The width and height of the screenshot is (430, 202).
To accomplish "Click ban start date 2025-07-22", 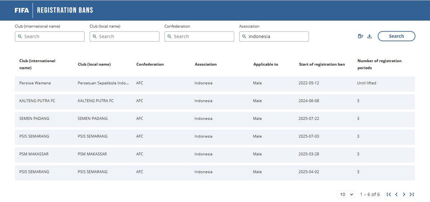I will pos(309,118).
